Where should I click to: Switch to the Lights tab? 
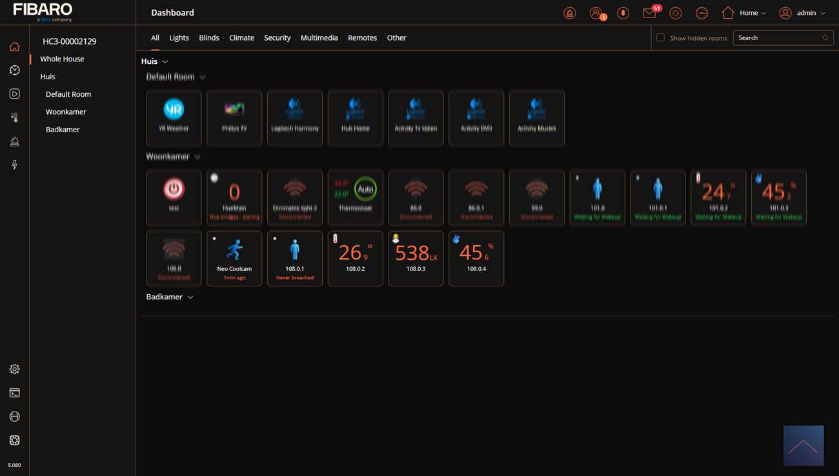point(179,38)
